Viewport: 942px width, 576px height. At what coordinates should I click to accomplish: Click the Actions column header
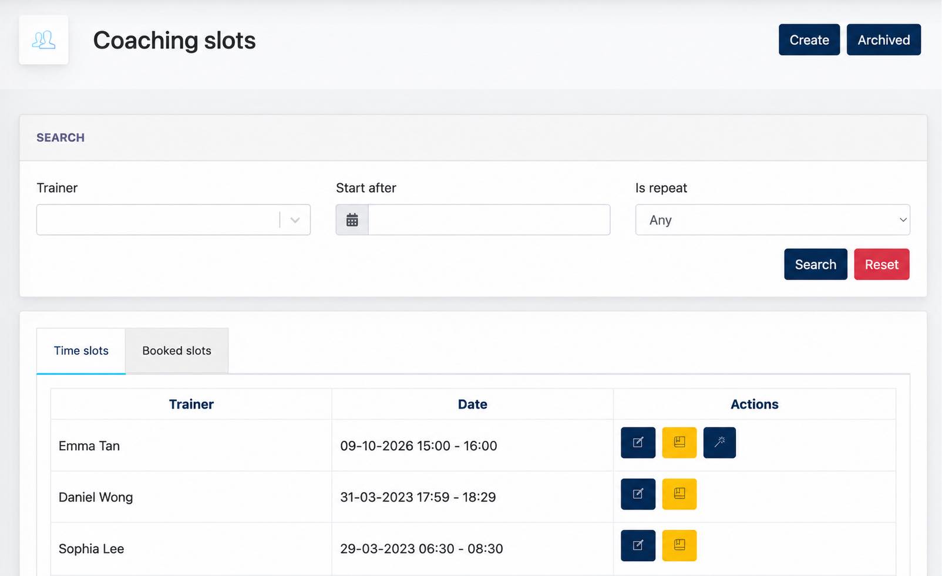pyautogui.click(x=755, y=404)
